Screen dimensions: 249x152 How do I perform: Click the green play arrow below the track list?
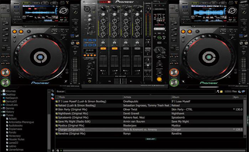coord(61,150)
